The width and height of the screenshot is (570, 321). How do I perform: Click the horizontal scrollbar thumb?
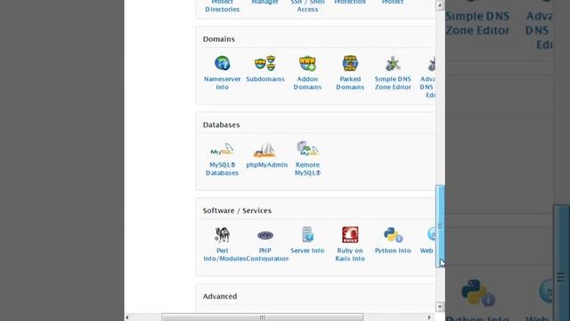tap(263, 317)
